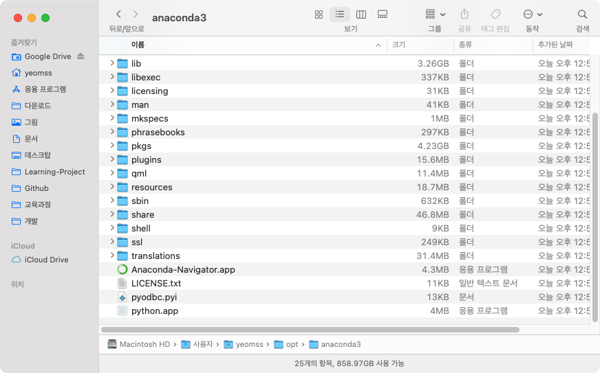Expand the resources folder
This screenshot has height=373, width=600.
click(x=112, y=187)
